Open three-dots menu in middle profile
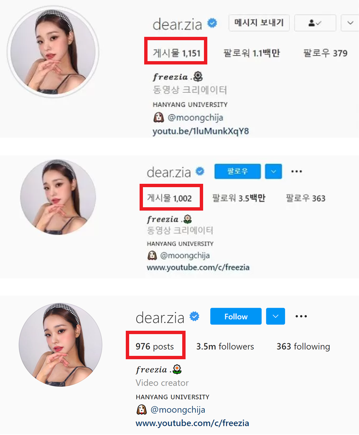359x435 pixels. coord(296,172)
